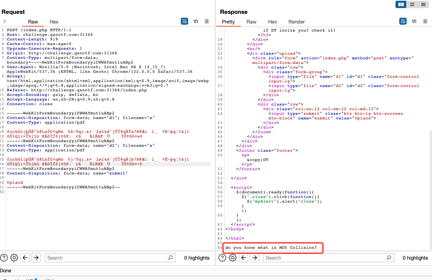Select the Raw tab in Response
Screen dimensions: 432x280
click(252, 22)
